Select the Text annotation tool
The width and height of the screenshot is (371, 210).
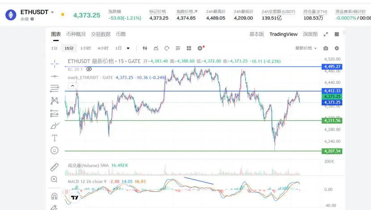point(55,138)
